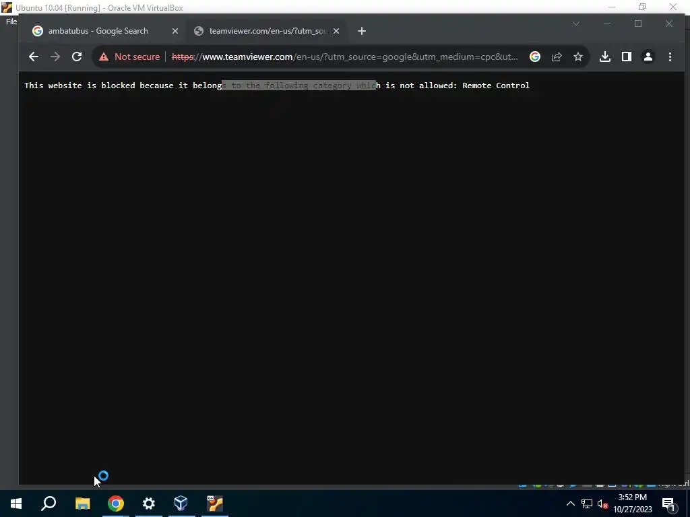The width and height of the screenshot is (690, 517).
Task: Click the Not secure warning indicator
Action: [129, 57]
